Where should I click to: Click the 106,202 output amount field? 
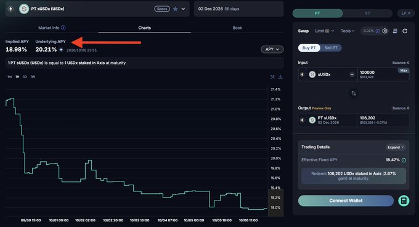coord(383,120)
